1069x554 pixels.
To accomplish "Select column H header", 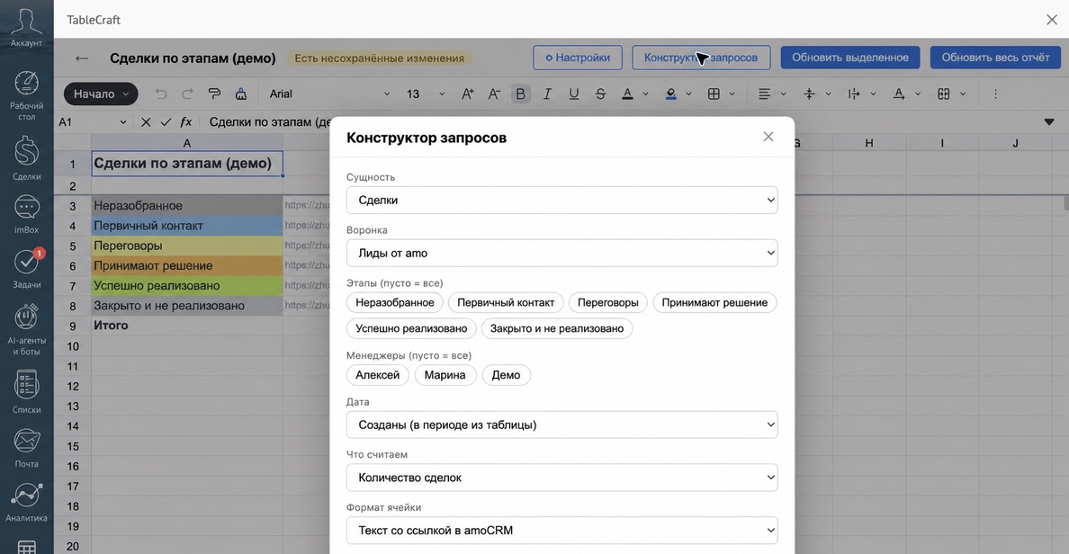I will coord(869,143).
